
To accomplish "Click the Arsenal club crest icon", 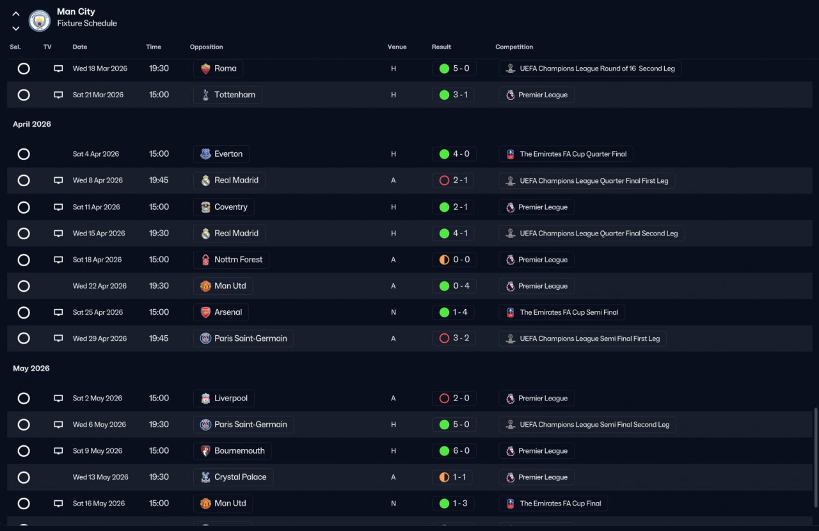I will click(205, 312).
